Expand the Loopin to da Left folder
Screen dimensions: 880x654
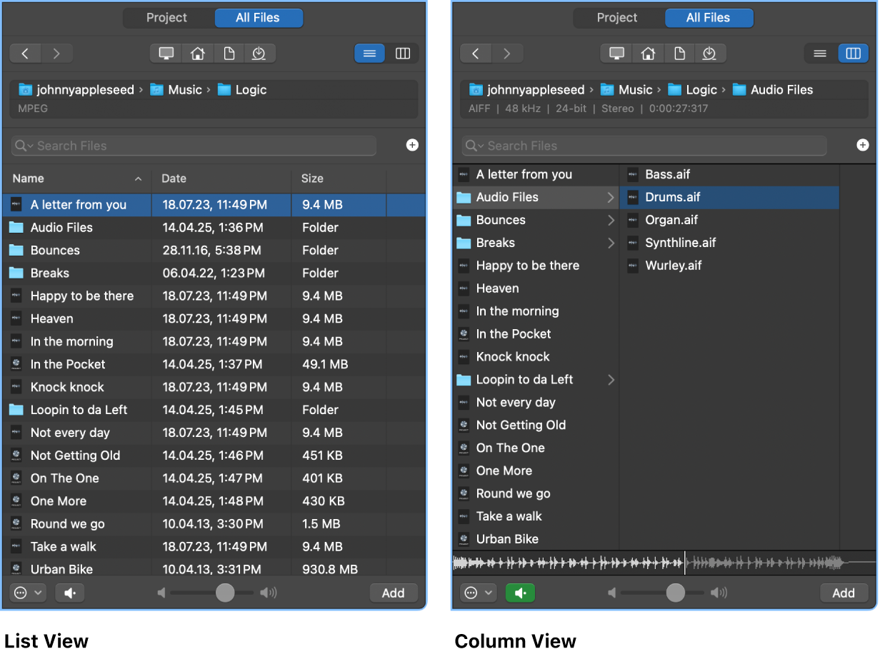(612, 379)
